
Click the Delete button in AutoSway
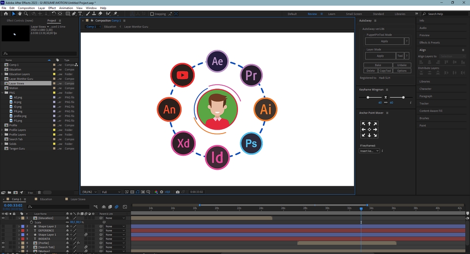(x=371, y=70)
